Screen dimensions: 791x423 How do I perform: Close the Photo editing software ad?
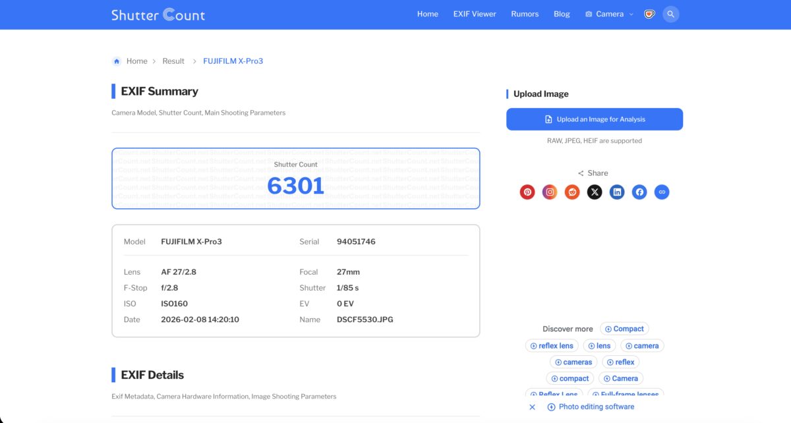[533, 407]
